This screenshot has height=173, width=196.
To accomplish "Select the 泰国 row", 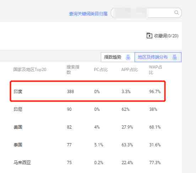I will click(x=88, y=145).
